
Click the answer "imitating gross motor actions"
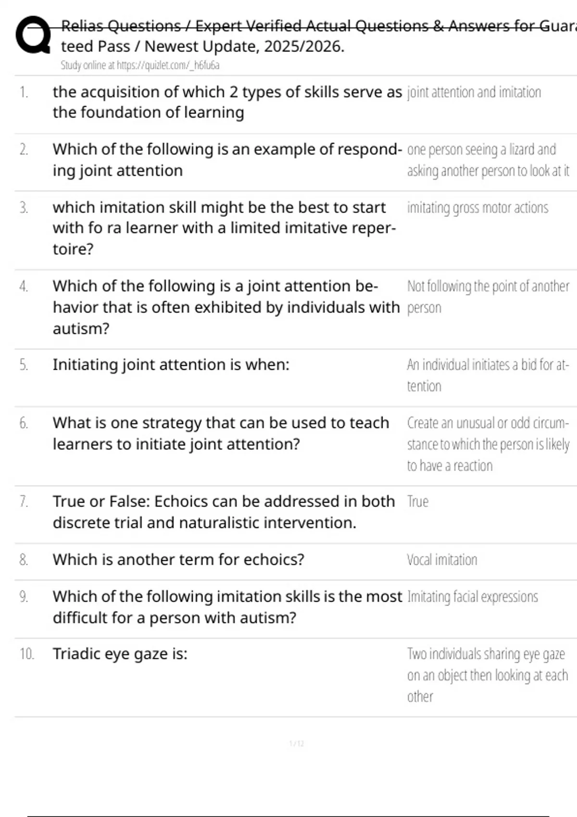tap(477, 208)
